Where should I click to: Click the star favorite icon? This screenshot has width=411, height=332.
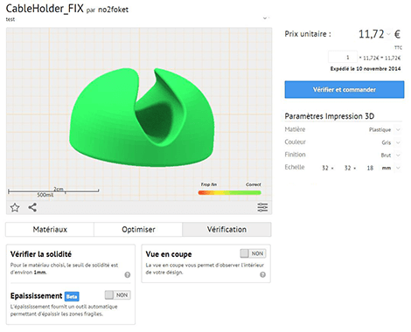(15, 208)
